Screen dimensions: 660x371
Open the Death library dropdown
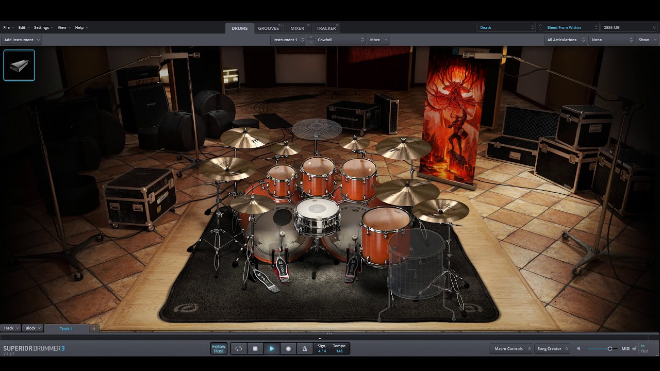[x=507, y=27]
